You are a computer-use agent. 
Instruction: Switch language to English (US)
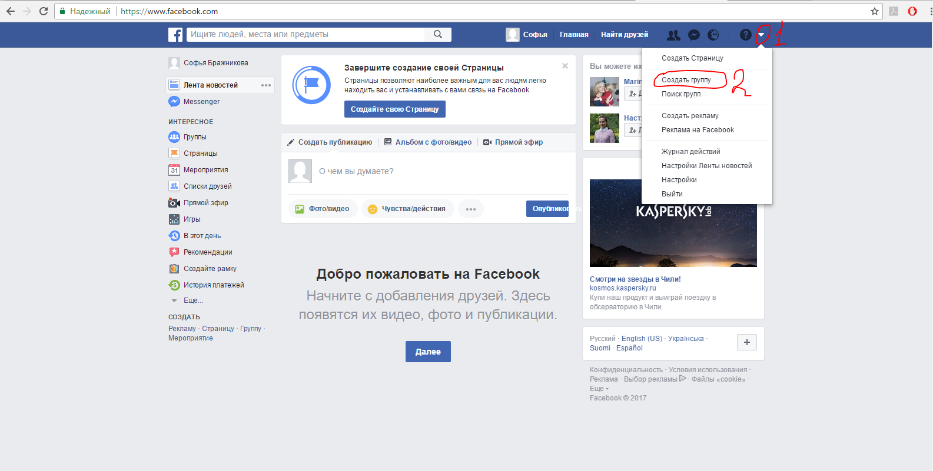[642, 339]
